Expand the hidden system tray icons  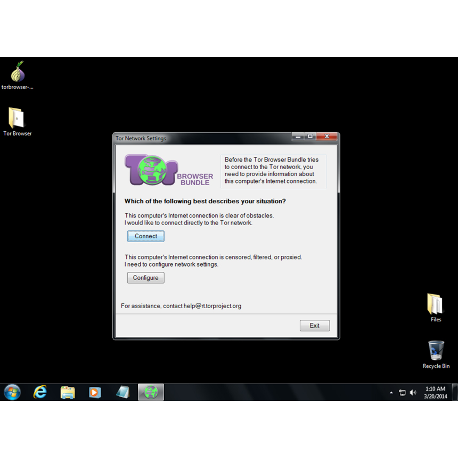(x=391, y=393)
